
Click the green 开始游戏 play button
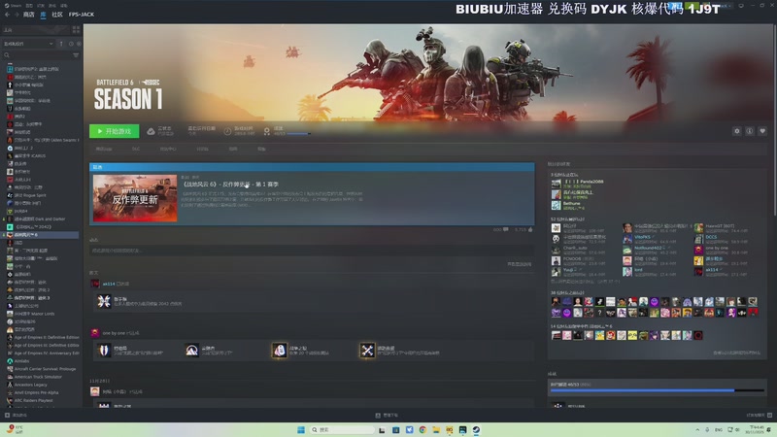click(x=114, y=131)
